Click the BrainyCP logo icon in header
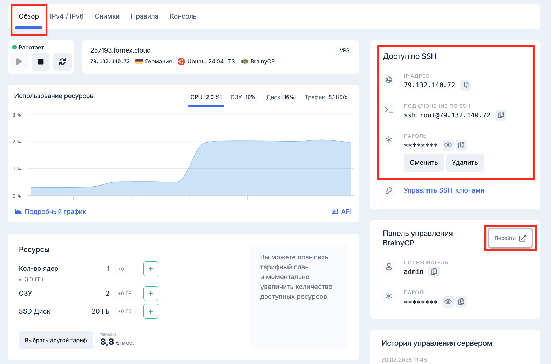The width and height of the screenshot is (551, 364). tap(244, 62)
